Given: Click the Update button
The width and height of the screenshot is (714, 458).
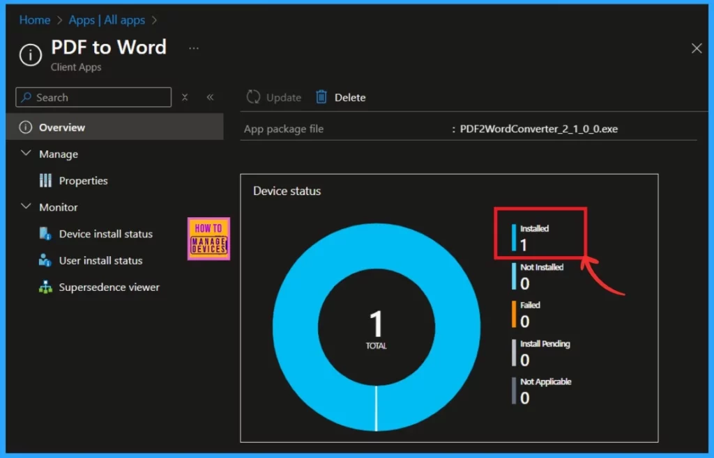Looking at the screenshot, I should tap(273, 97).
